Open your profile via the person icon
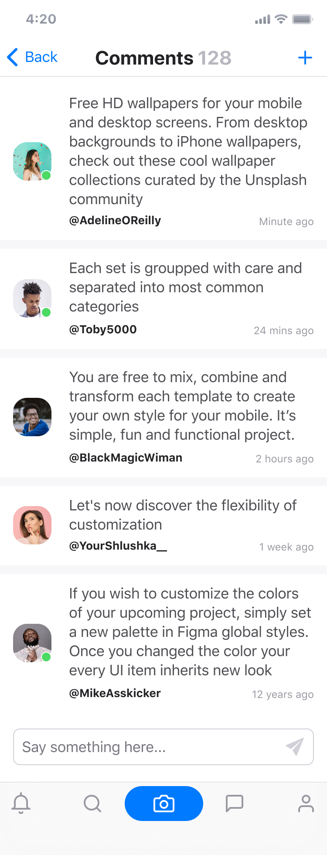327x855 pixels. click(306, 803)
